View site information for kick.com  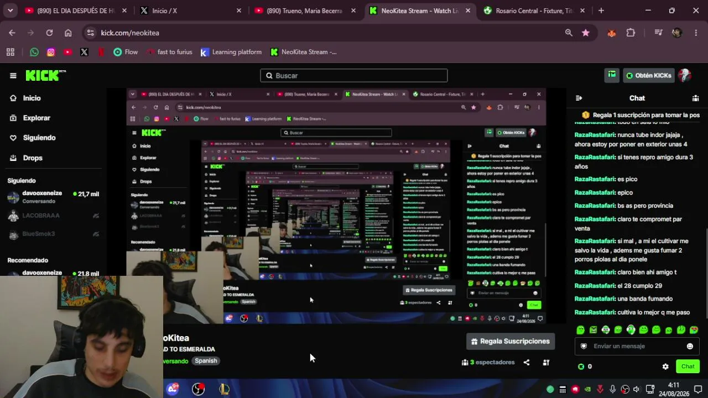pos(91,33)
